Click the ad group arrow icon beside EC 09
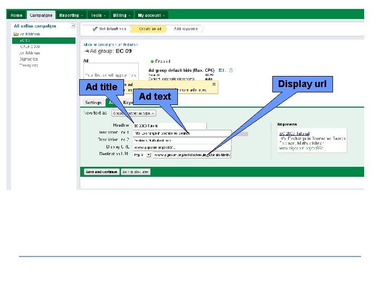 pyautogui.click(x=86, y=51)
